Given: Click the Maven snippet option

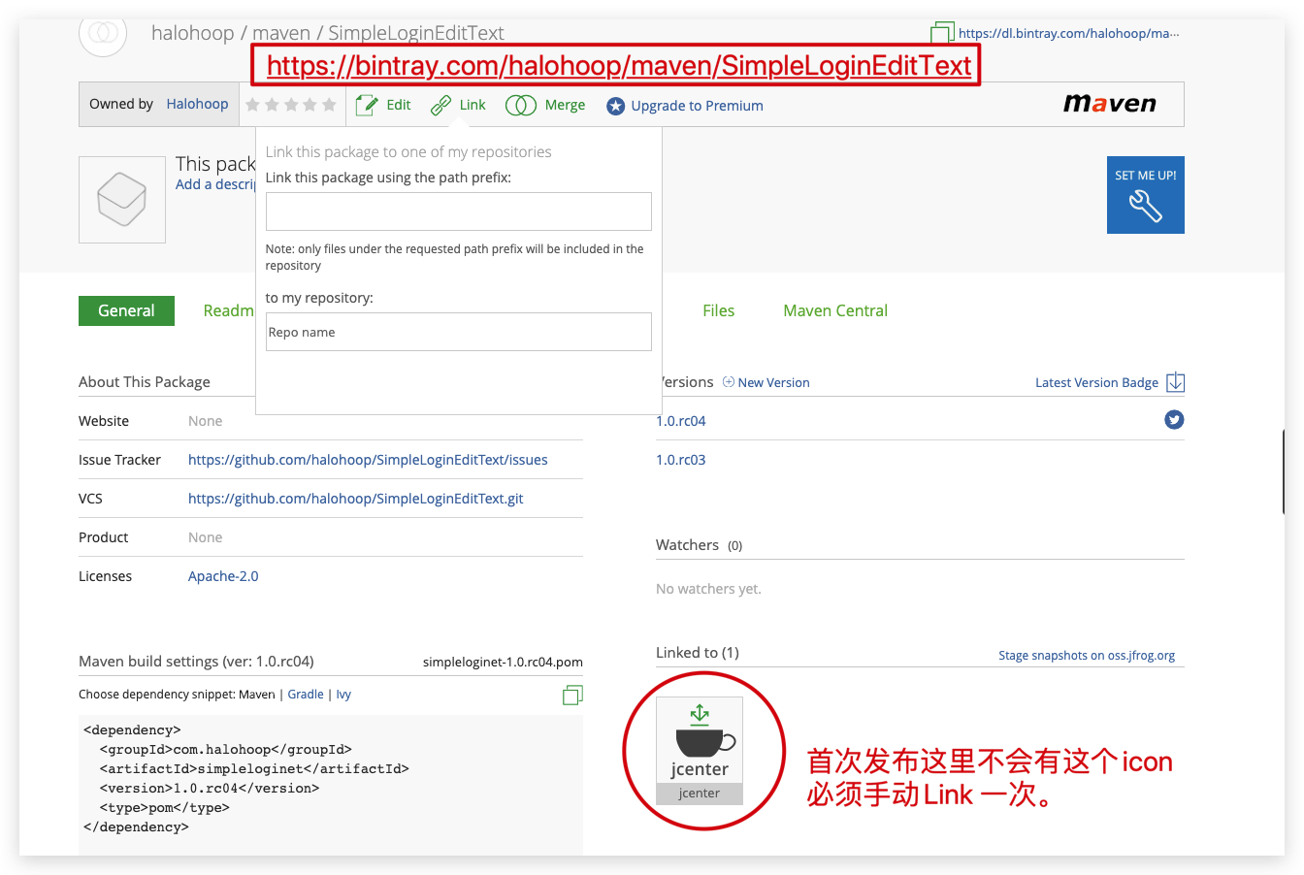Looking at the screenshot, I should click(x=257, y=695).
